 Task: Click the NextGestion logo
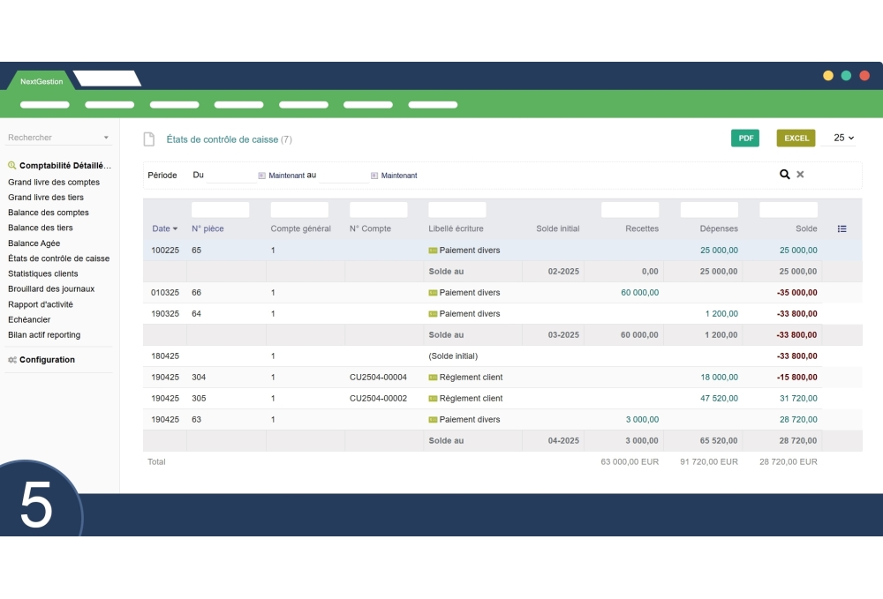point(41,80)
